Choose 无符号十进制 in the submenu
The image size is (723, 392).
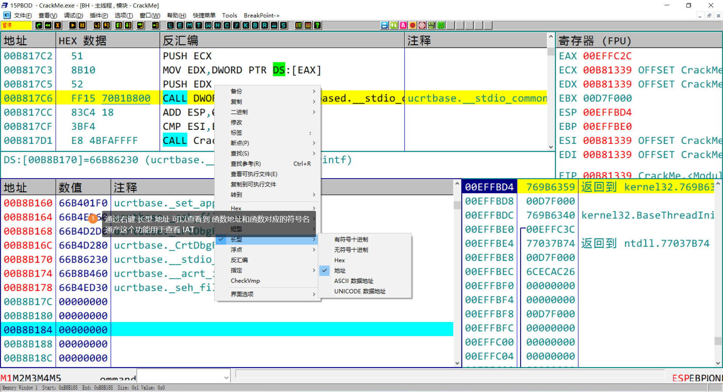pos(365,250)
